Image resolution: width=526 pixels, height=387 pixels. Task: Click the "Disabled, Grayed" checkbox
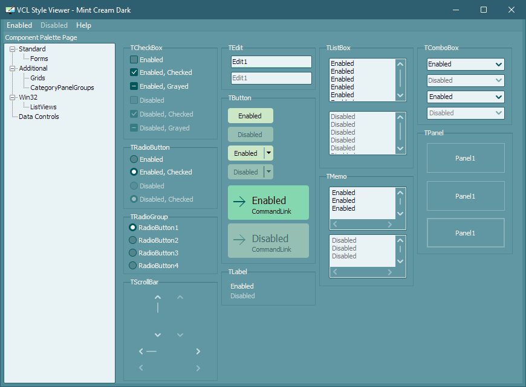click(134, 127)
